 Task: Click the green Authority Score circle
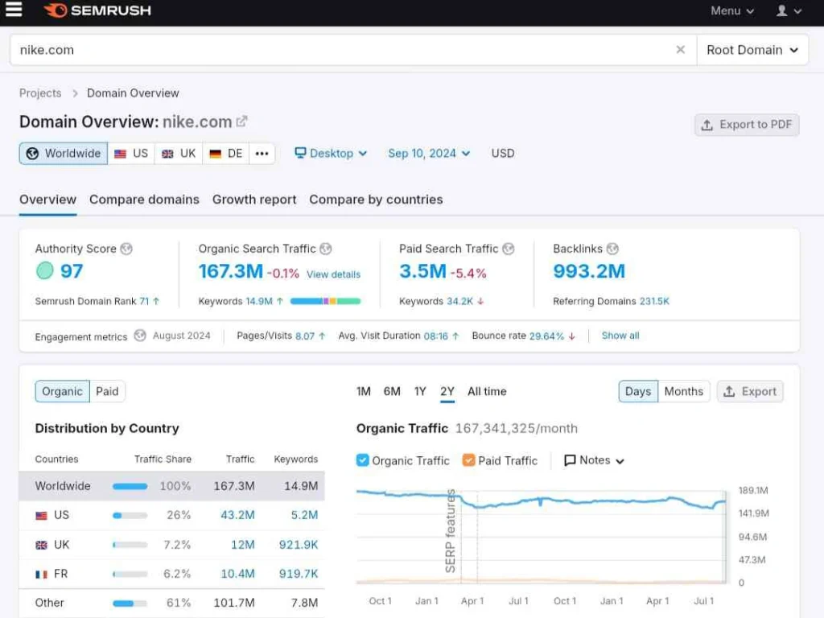click(45, 270)
